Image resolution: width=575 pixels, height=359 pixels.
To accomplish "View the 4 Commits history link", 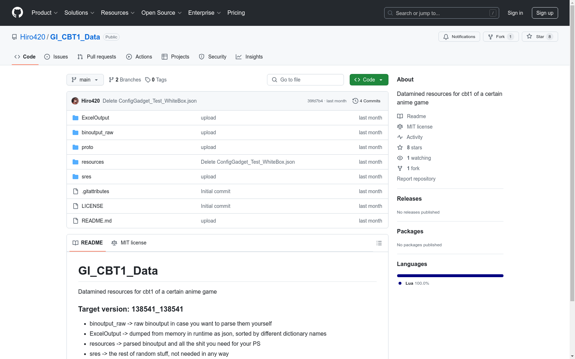I will coord(367,101).
